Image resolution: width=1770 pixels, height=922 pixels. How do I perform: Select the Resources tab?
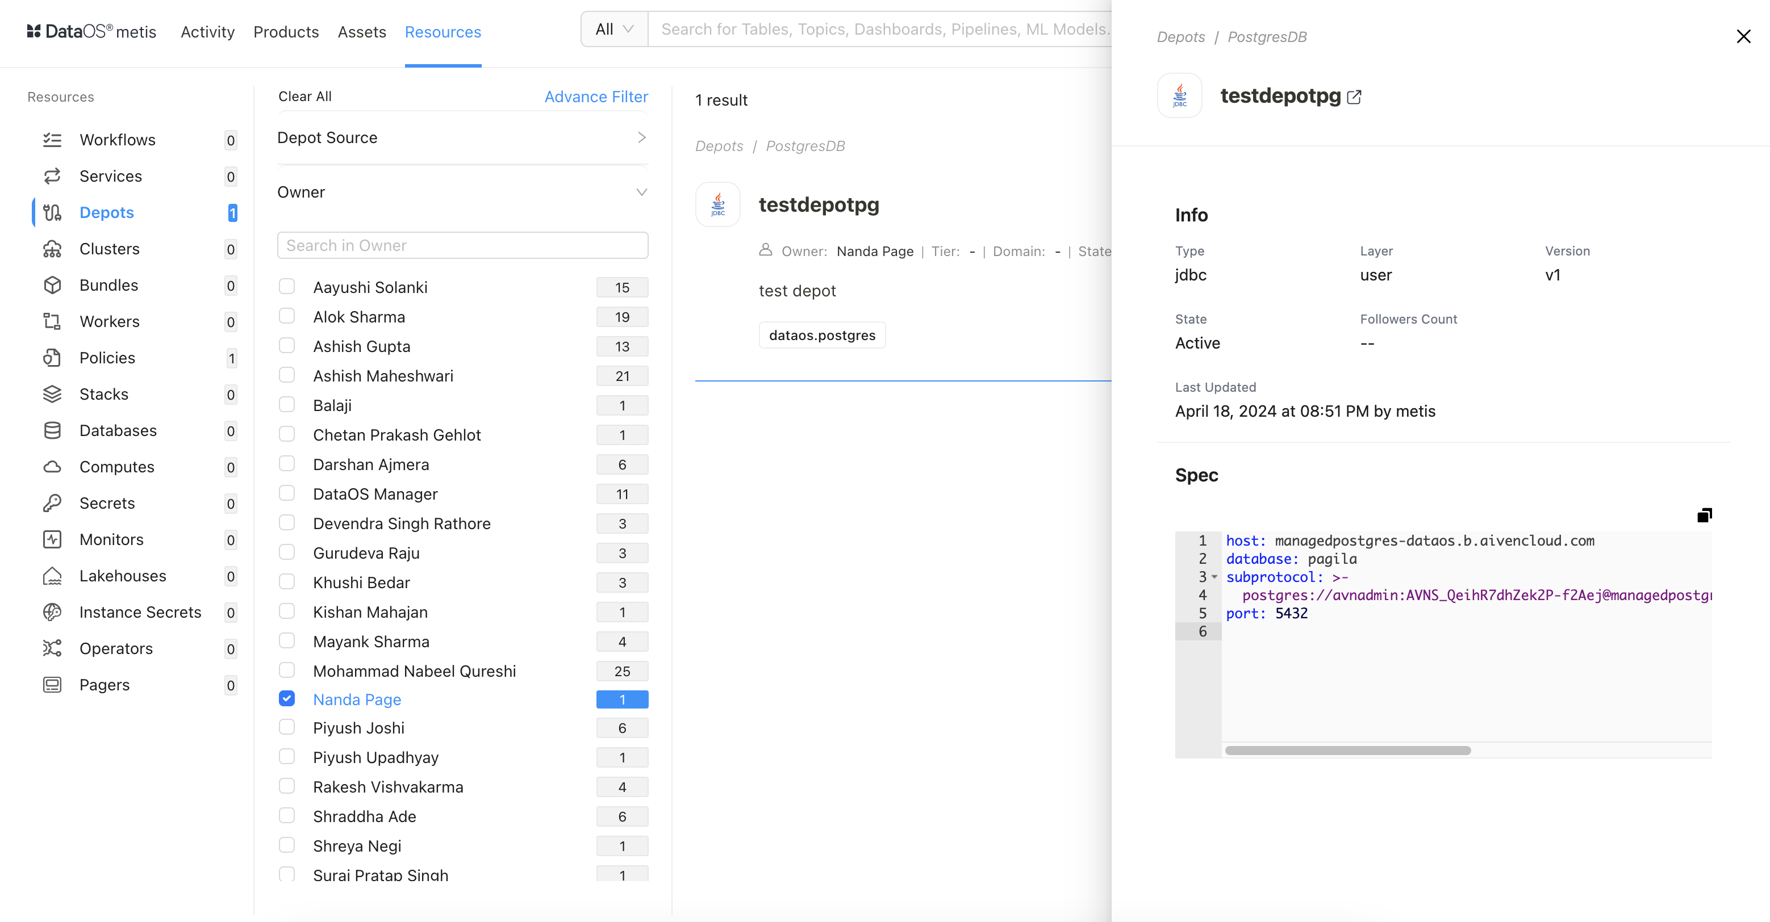click(x=443, y=32)
